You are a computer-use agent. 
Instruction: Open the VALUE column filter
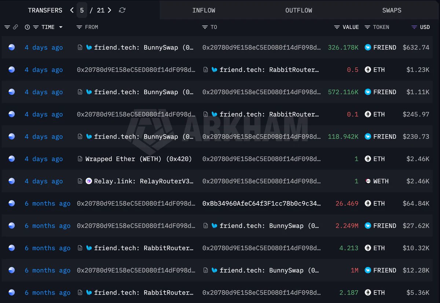337,27
